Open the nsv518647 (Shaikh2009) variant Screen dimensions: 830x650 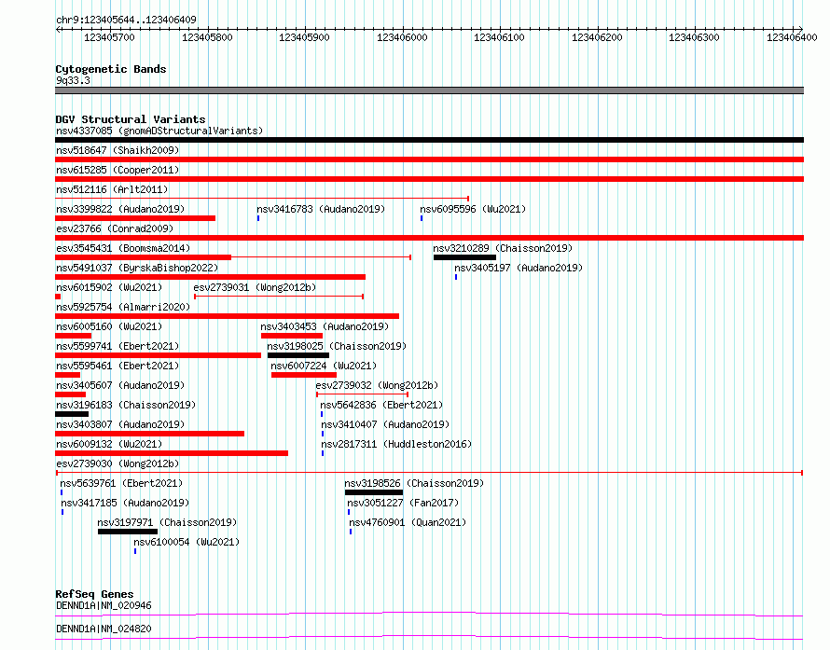(x=118, y=150)
